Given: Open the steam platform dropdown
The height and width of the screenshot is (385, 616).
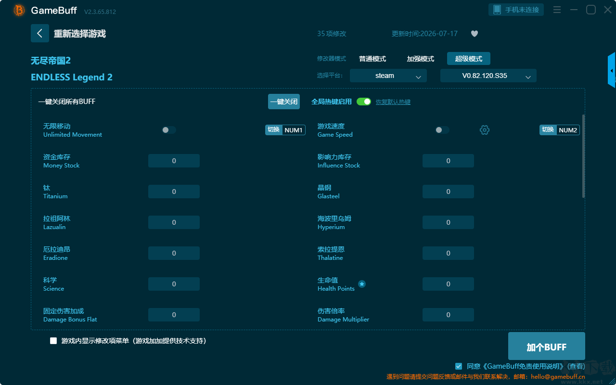Looking at the screenshot, I should [x=388, y=76].
